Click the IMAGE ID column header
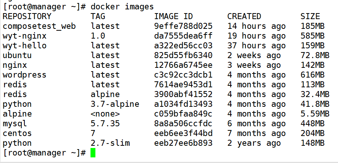338x163 pixels. [173, 16]
